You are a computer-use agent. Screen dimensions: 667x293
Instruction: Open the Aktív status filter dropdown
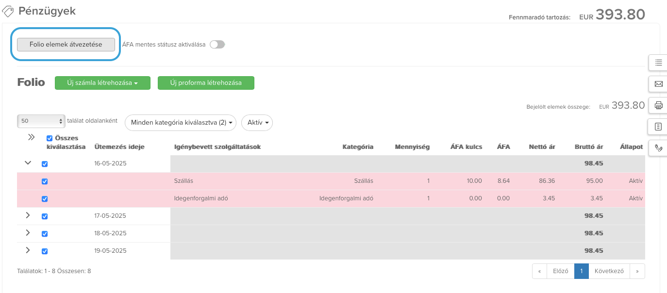pyautogui.click(x=257, y=123)
